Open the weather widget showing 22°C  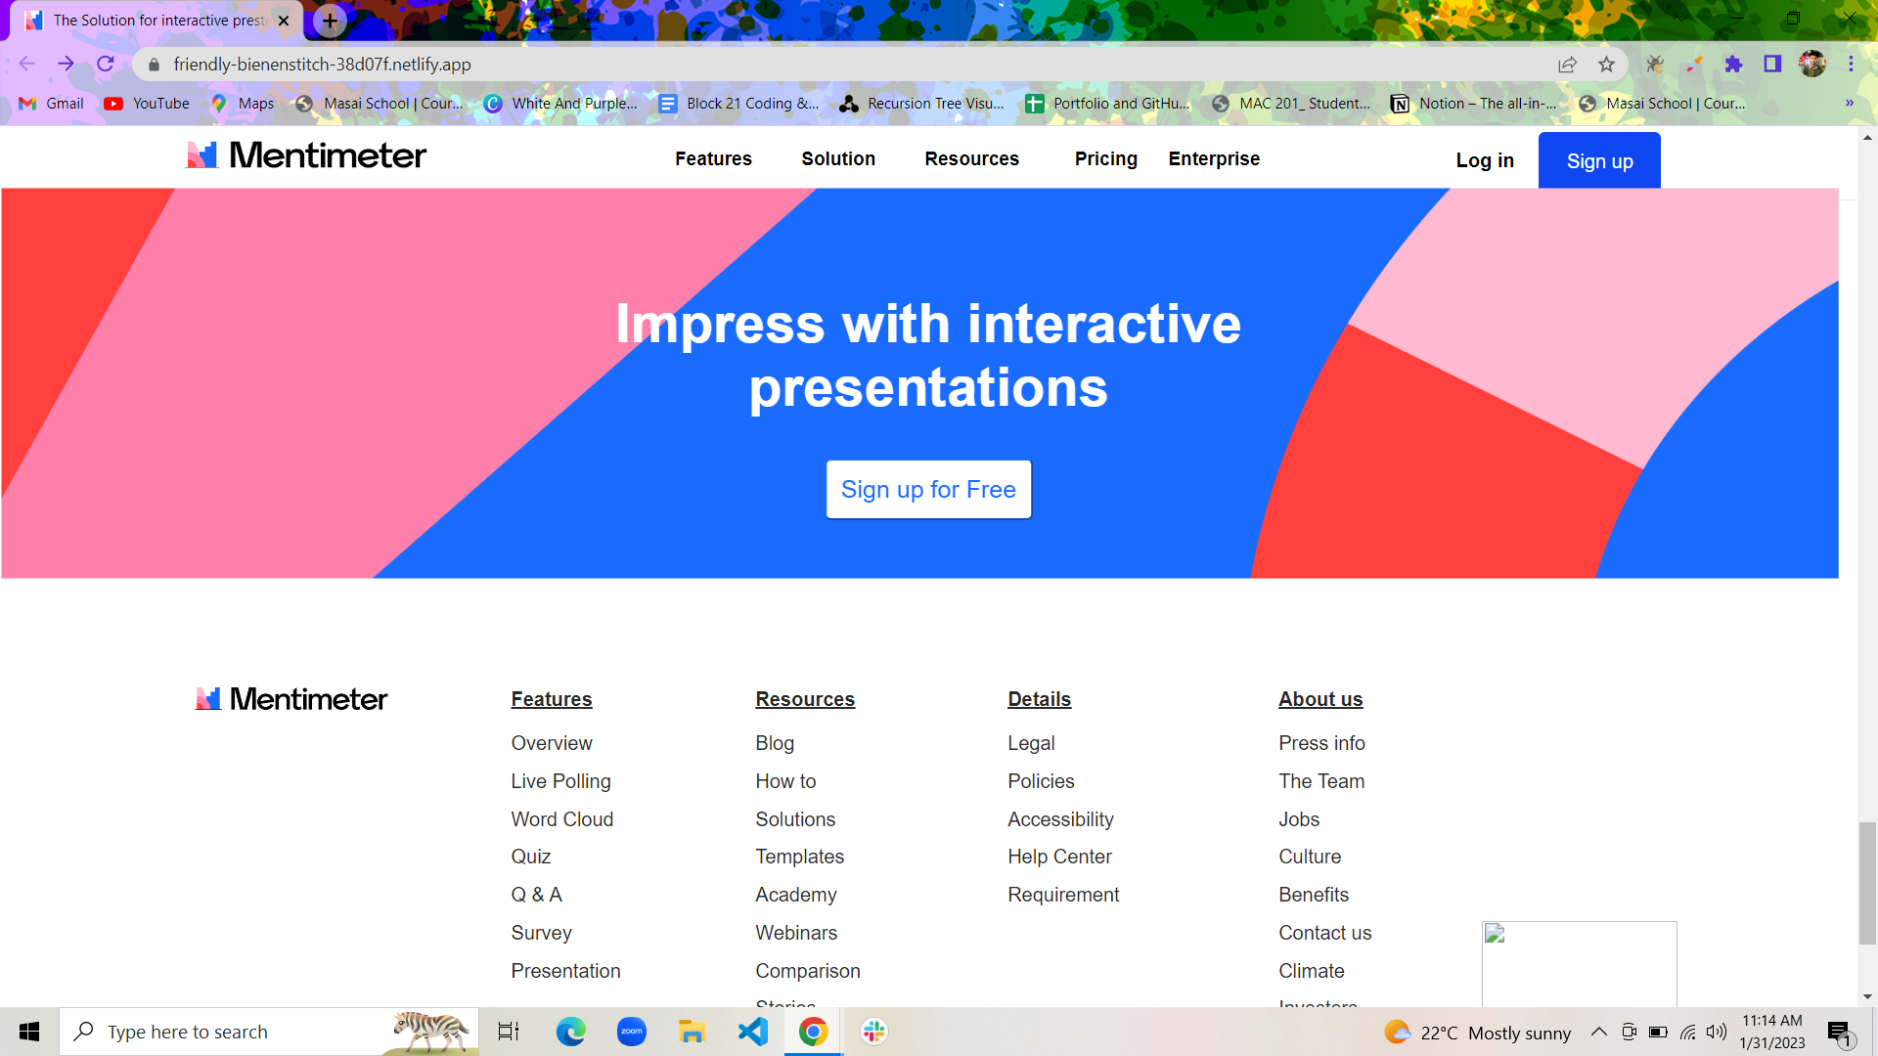coord(1478,1032)
